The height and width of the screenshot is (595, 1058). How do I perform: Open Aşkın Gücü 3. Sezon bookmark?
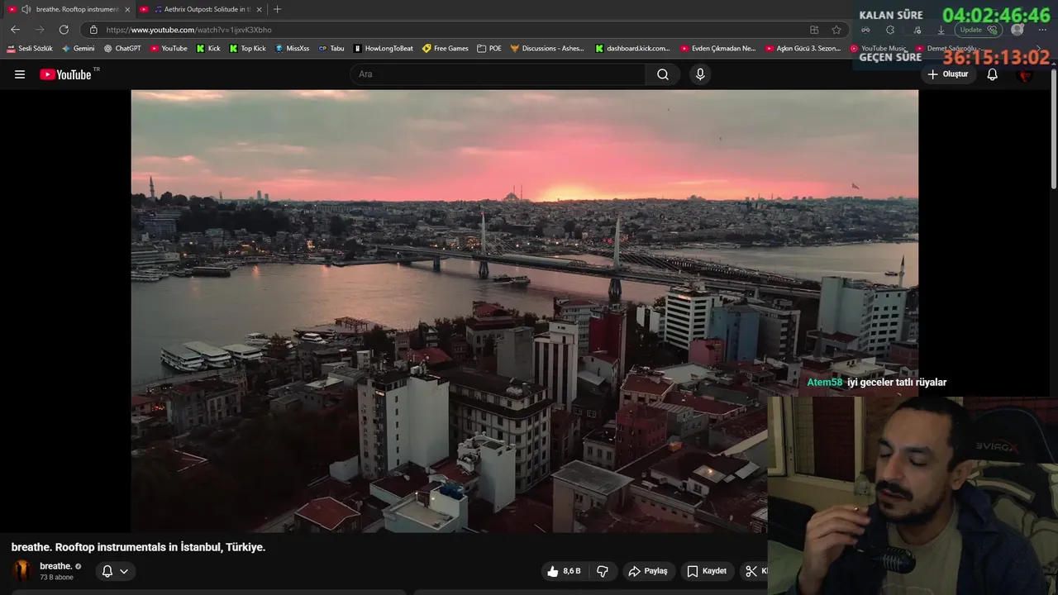[x=803, y=48]
